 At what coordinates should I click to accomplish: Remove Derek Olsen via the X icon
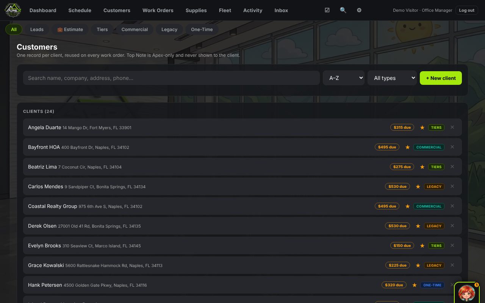pos(452,226)
